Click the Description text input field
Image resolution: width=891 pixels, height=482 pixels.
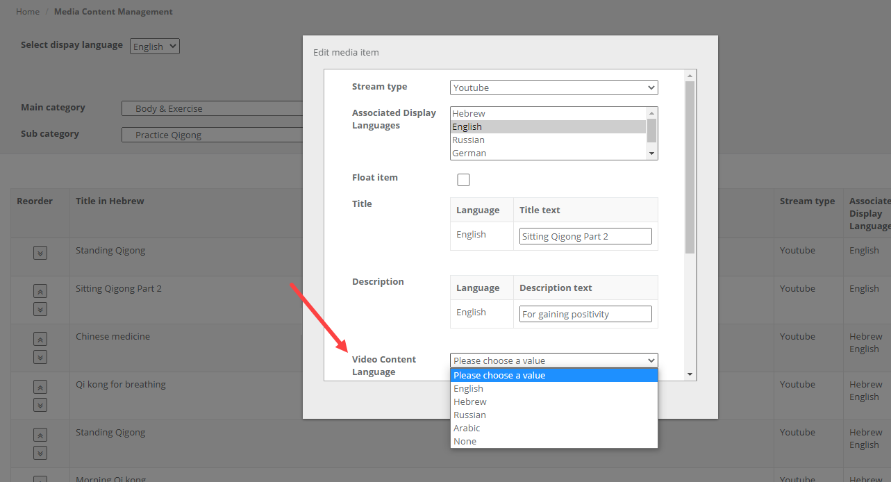tap(585, 314)
